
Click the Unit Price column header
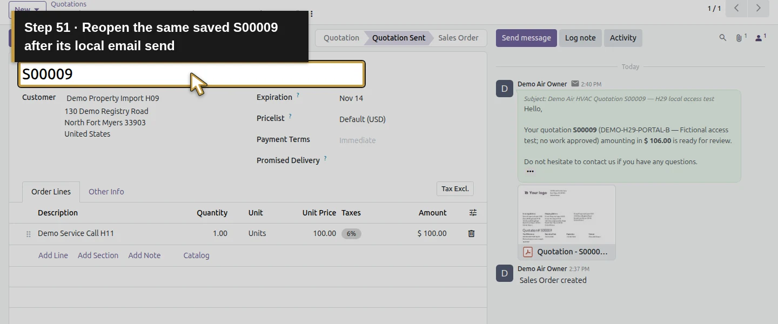[319, 213]
